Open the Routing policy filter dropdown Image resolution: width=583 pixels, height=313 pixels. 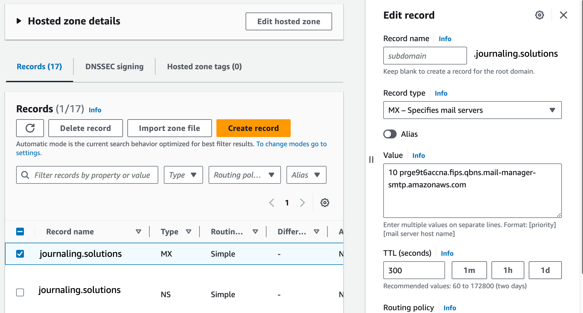(x=244, y=175)
